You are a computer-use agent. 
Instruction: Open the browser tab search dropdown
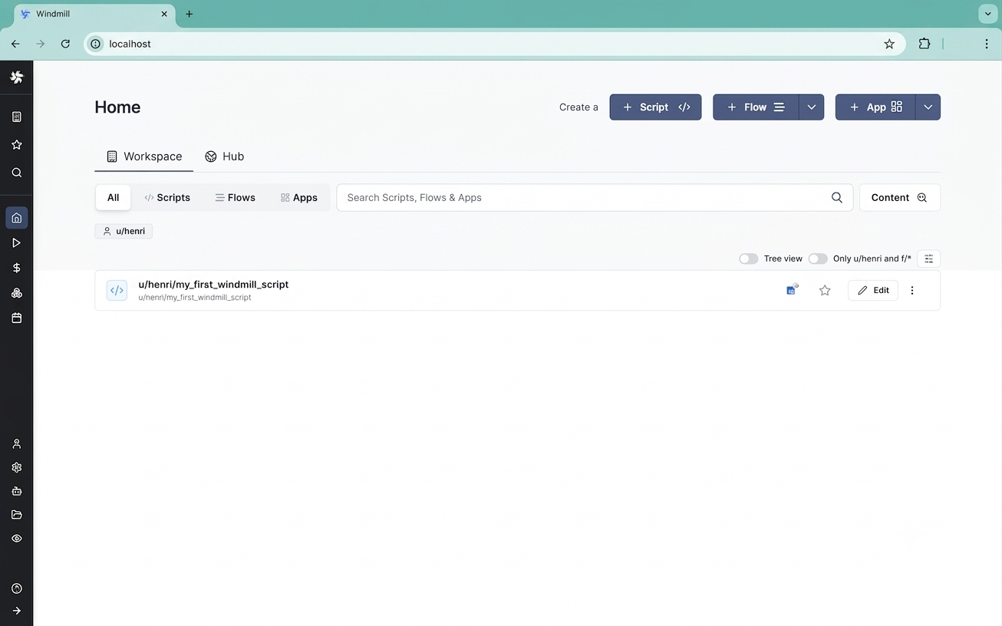987,14
